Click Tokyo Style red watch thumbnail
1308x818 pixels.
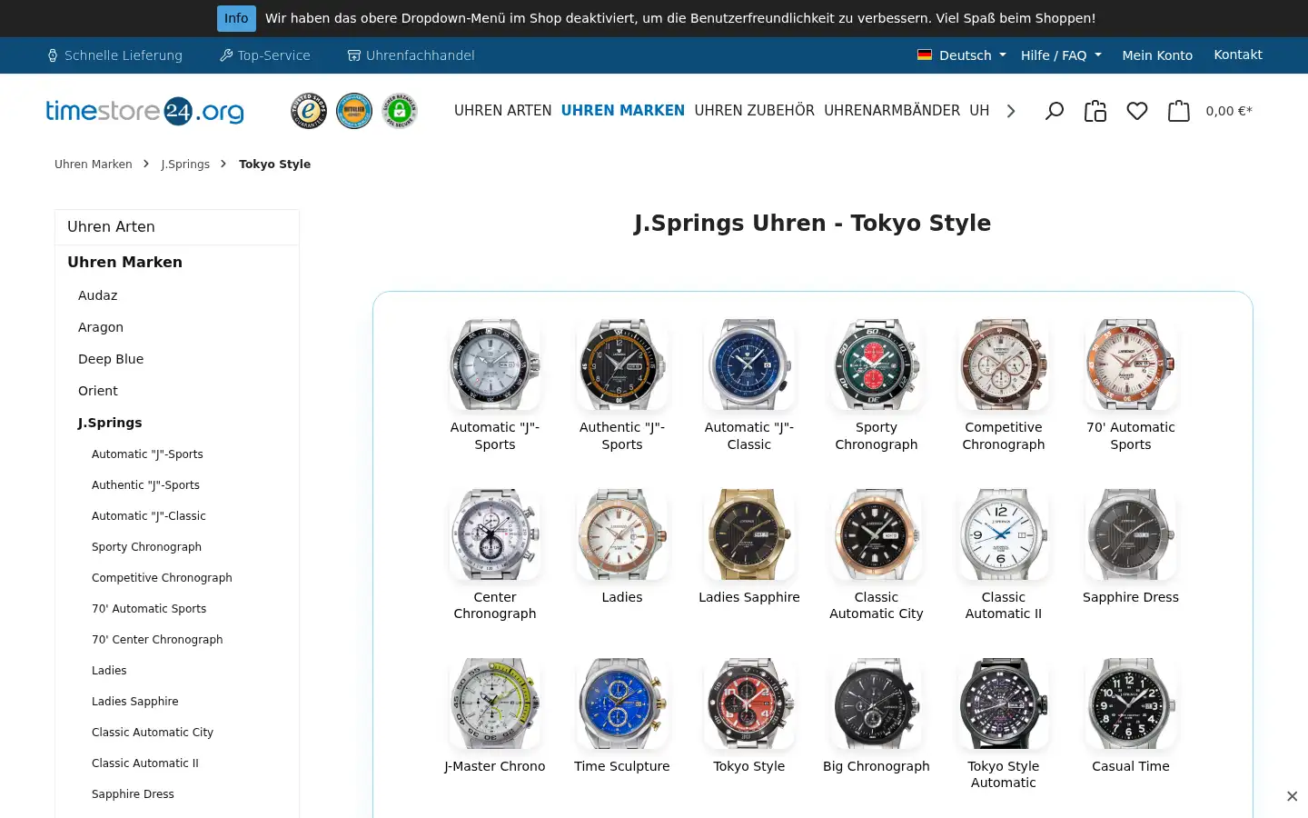click(749, 703)
